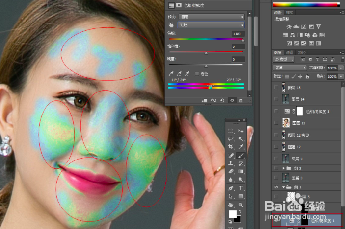Viewport: 345px width, 229px height.
Task: Select the Path Selection tool
Action: point(231,196)
